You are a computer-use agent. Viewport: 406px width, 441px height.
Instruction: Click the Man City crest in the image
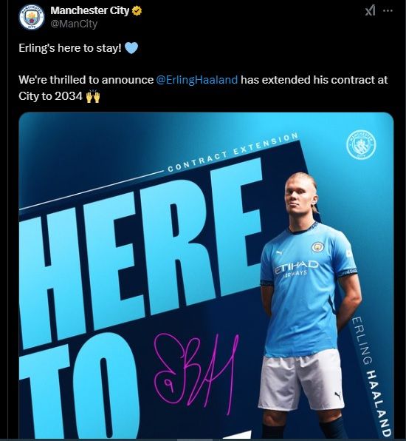point(362,144)
